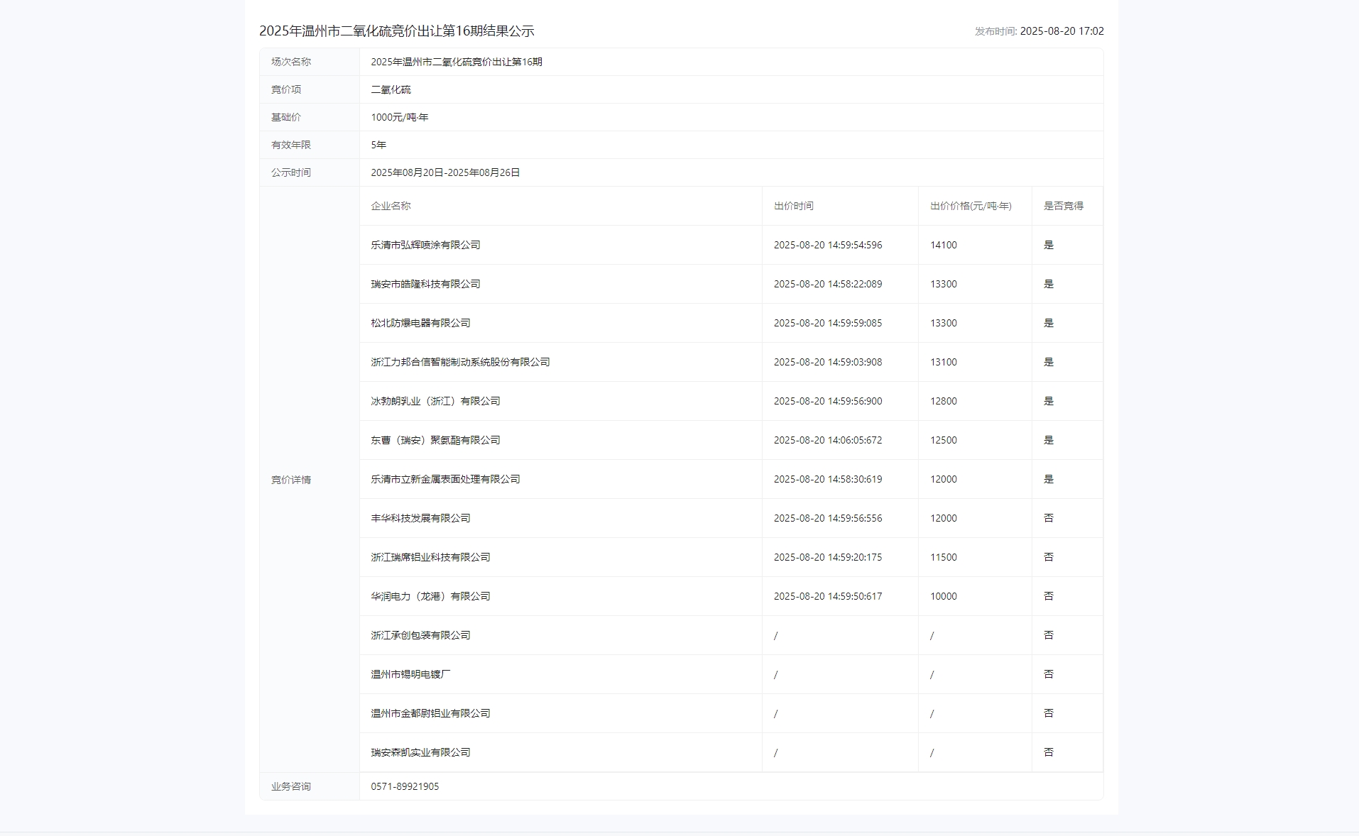Click the 业务咨询 label
Image resolution: width=1359 pixels, height=836 pixels.
291,786
